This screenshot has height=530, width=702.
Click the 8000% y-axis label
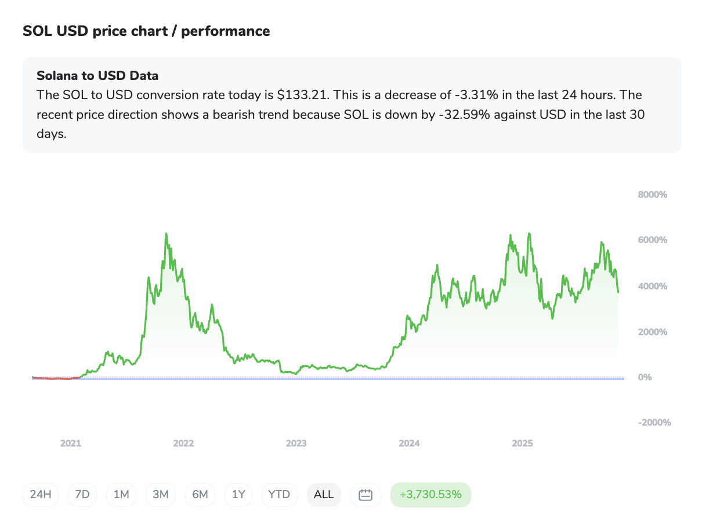(653, 195)
